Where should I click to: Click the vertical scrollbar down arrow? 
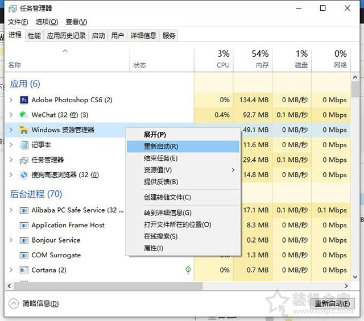[x=355, y=277]
